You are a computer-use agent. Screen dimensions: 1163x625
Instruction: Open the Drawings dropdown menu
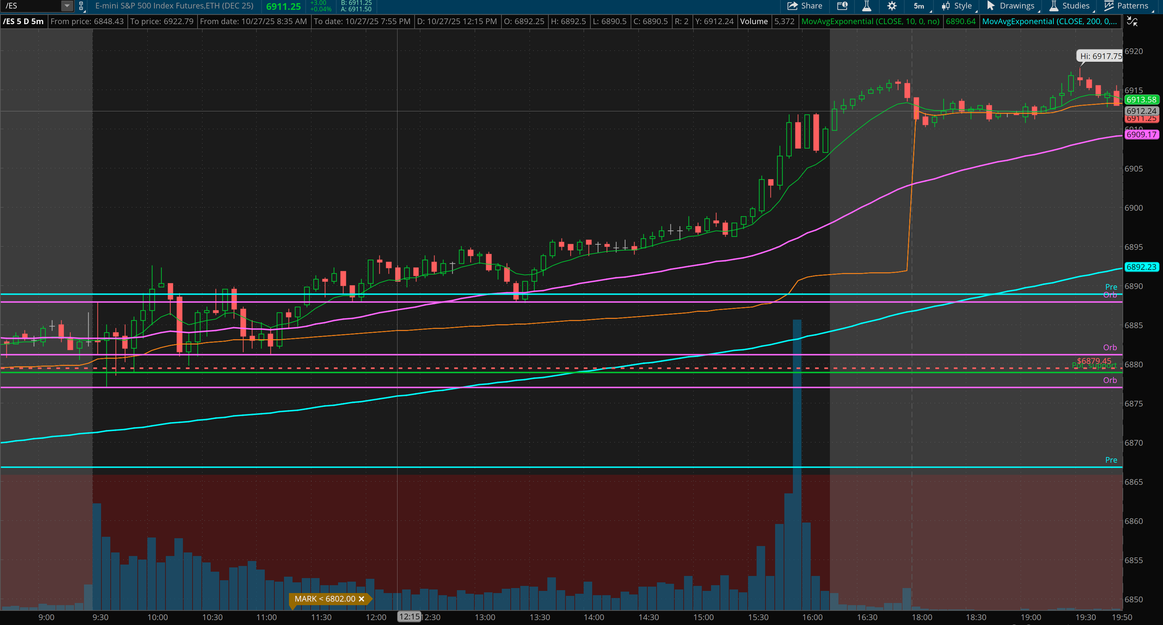click(x=1016, y=6)
